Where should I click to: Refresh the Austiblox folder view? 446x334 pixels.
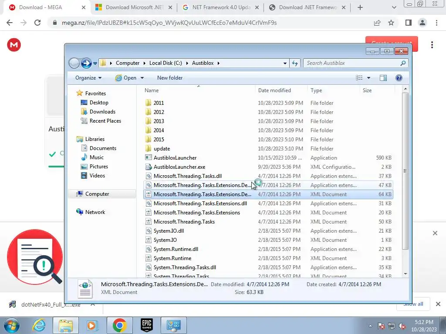(x=295, y=63)
